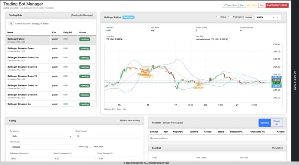Select the Bollinger: Breakout Down 1H row
This screenshot has height=165, width=299.
(51, 78)
